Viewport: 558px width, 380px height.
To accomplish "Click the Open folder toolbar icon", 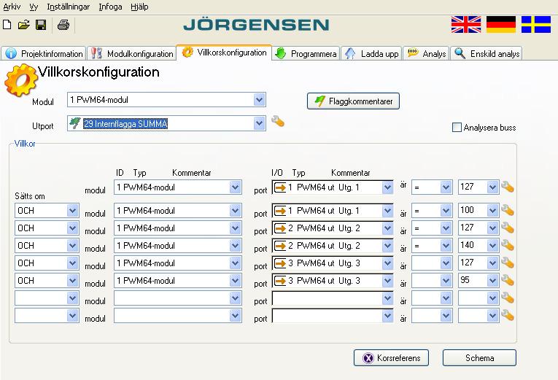I will click(x=23, y=25).
